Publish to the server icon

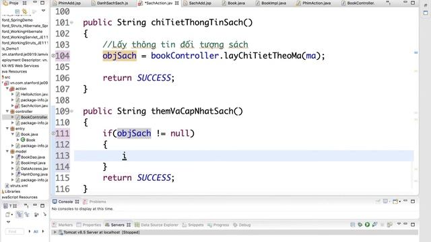point(389,225)
